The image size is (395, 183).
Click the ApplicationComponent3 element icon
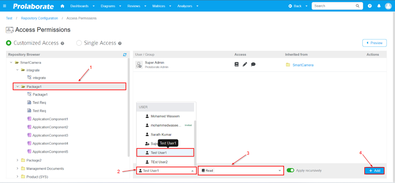[29, 135]
